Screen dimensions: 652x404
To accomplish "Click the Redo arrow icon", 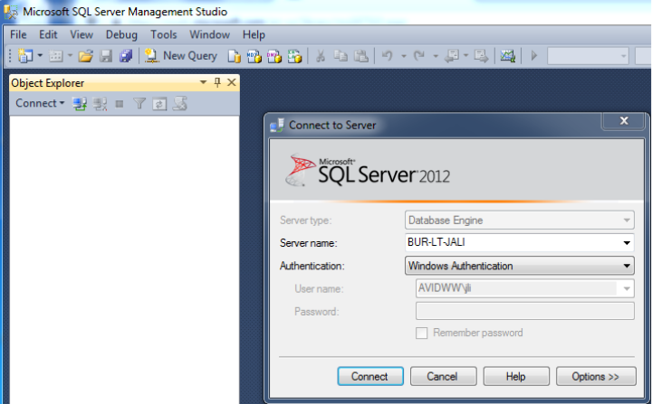I will (x=419, y=56).
